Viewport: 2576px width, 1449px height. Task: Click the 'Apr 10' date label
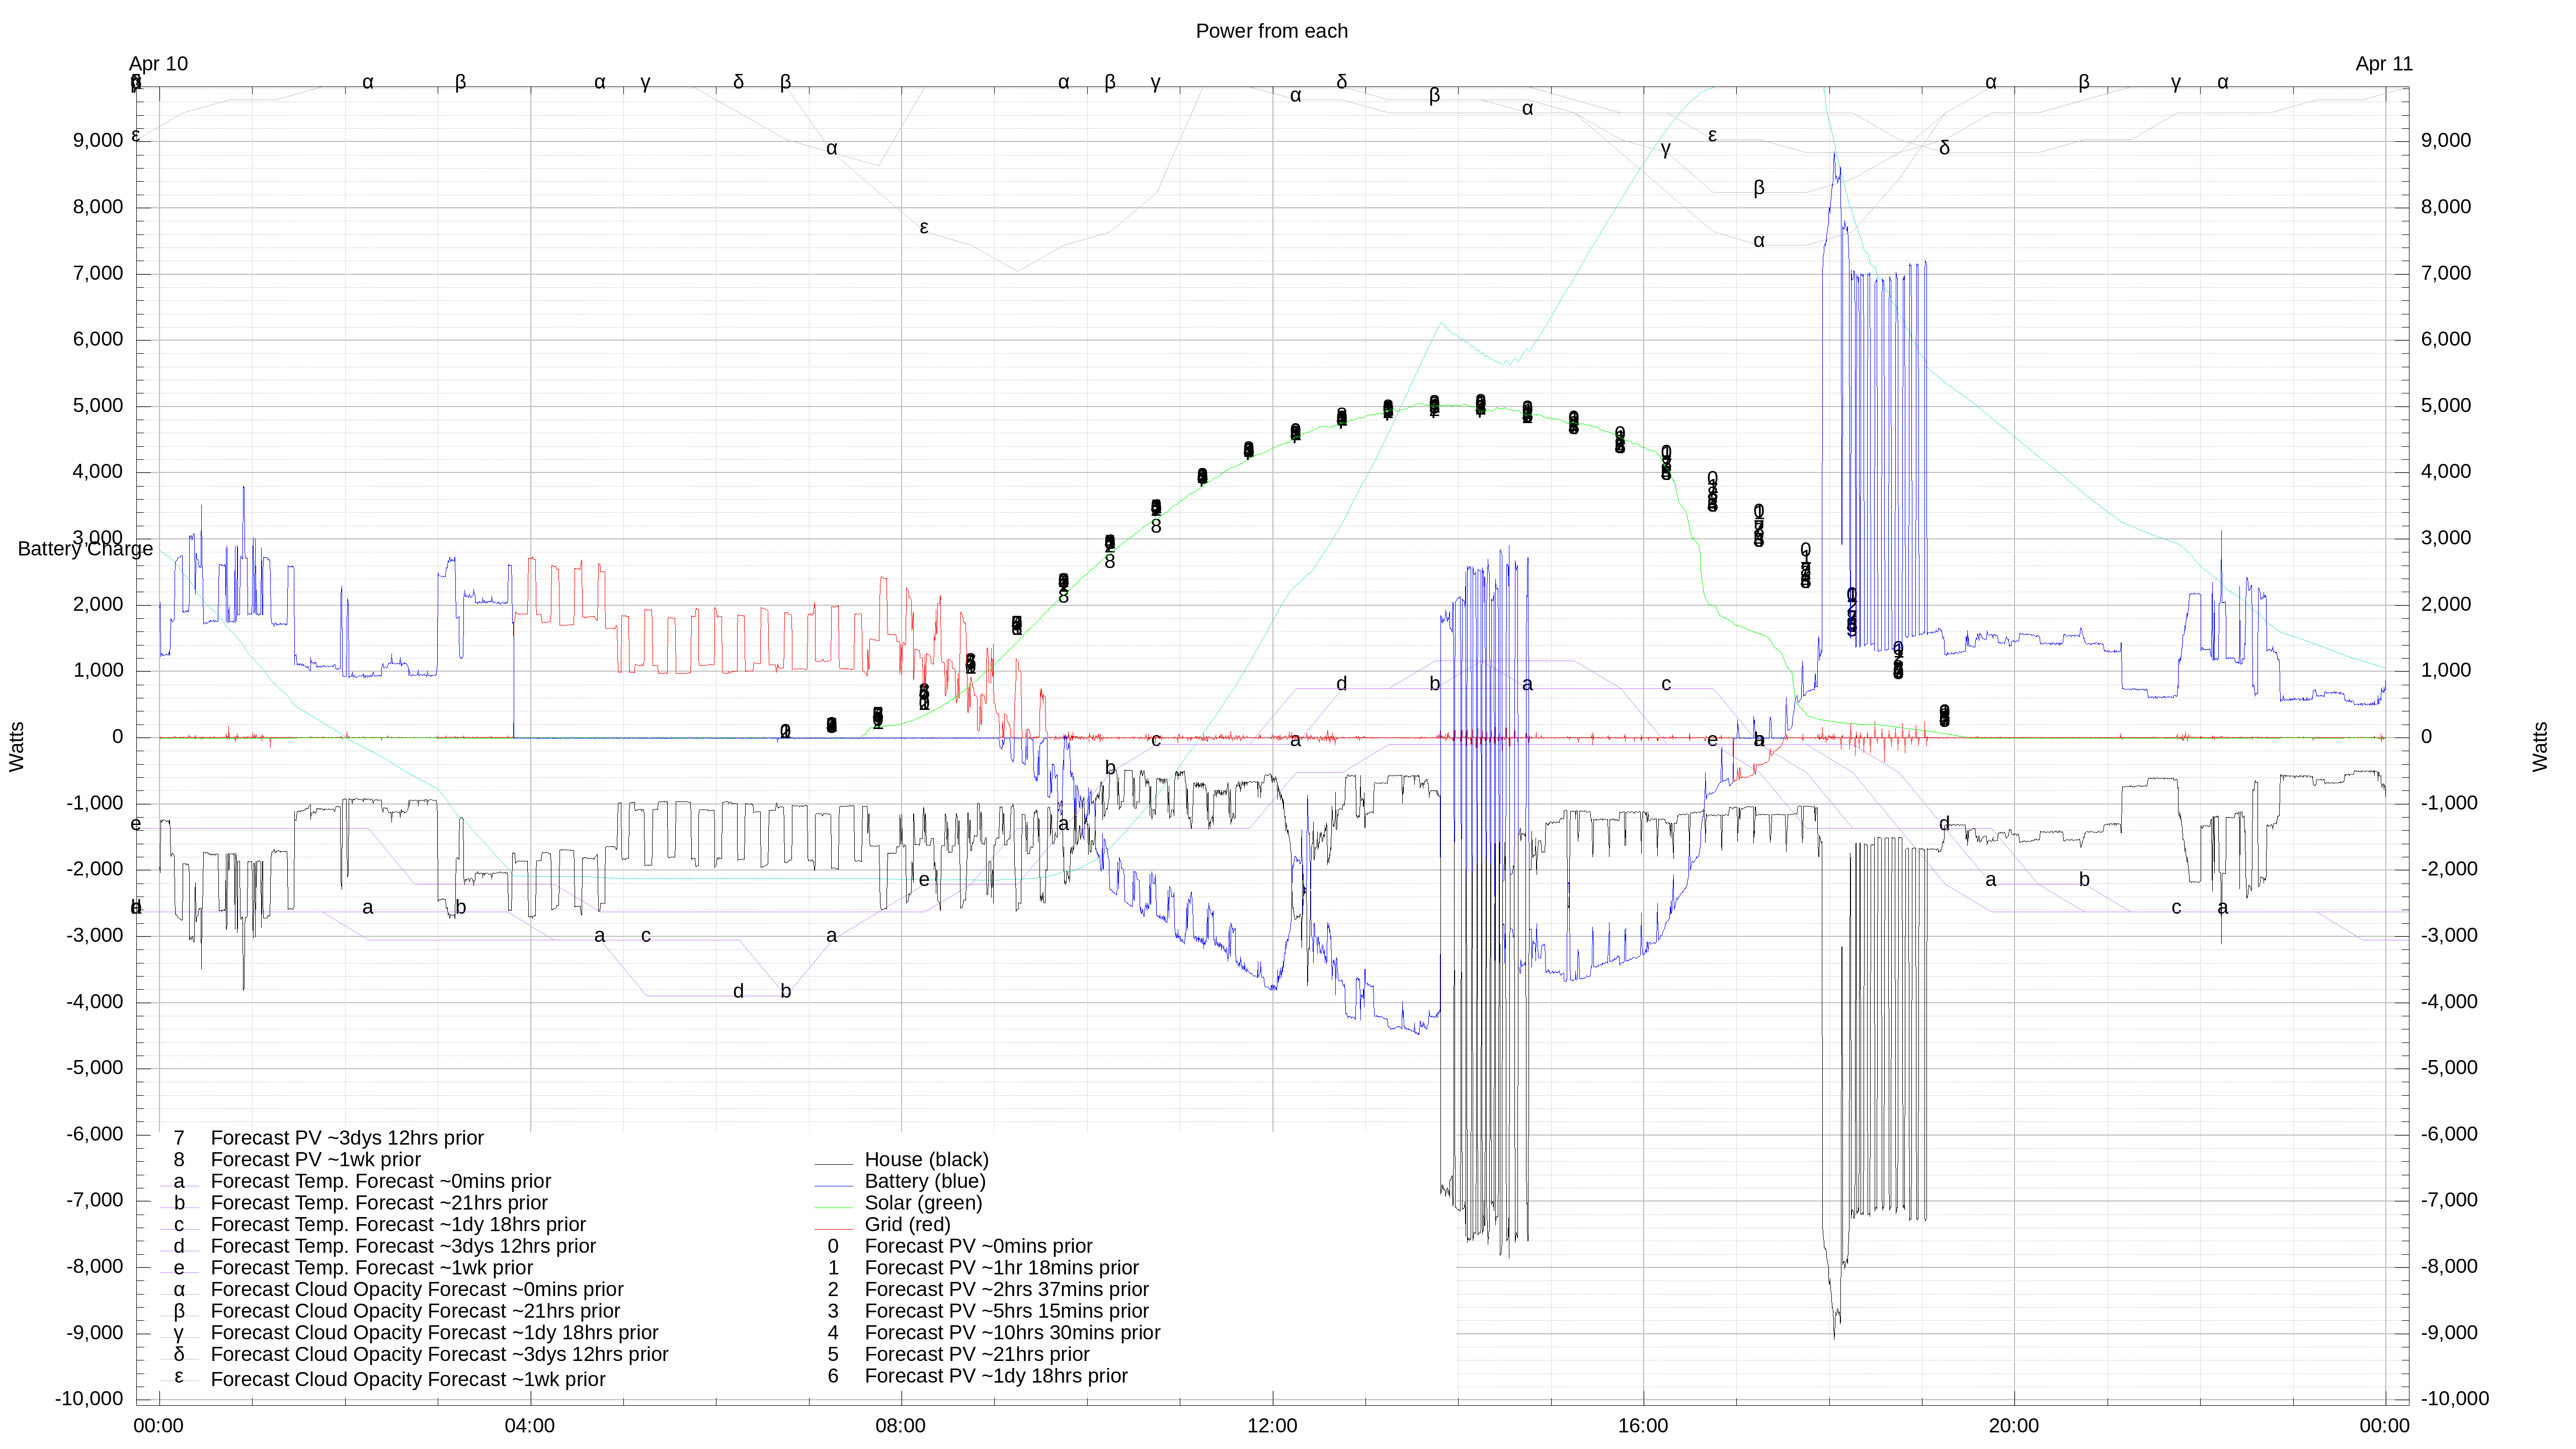click(158, 64)
